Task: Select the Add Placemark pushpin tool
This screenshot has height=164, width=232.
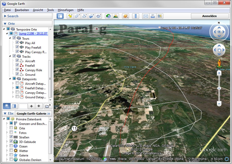Action: point(70,16)
